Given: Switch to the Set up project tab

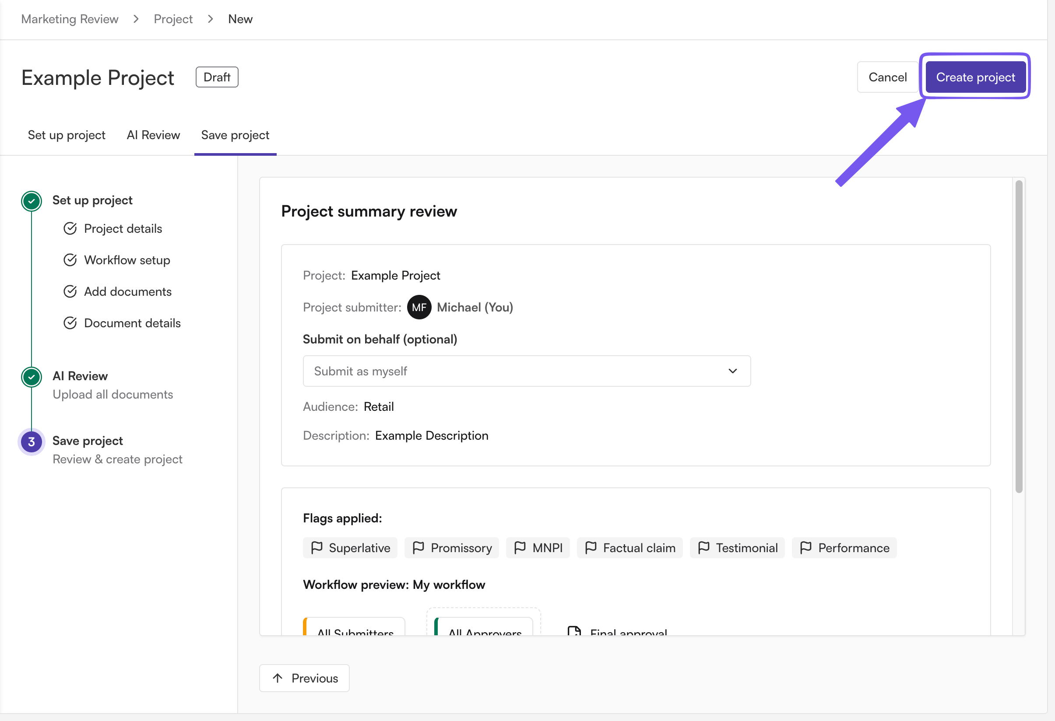Looking at the screenshot, I should pos(66,135).
